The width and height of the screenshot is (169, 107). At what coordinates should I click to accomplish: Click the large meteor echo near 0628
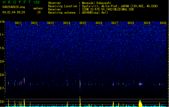(x=140, y=84)
